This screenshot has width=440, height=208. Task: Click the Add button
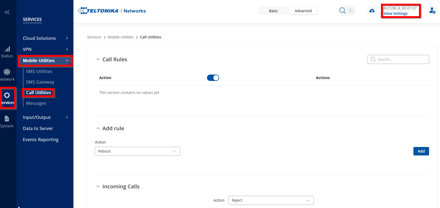tap(421, 151)
